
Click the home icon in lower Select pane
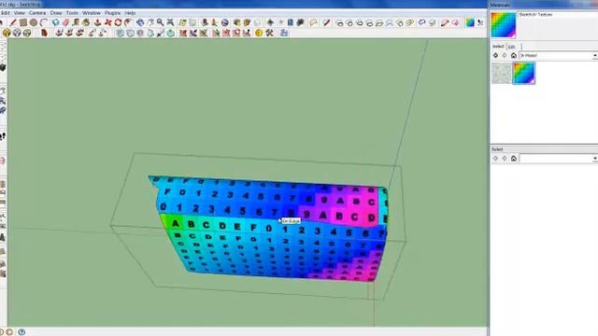click(x=514, y=159)
